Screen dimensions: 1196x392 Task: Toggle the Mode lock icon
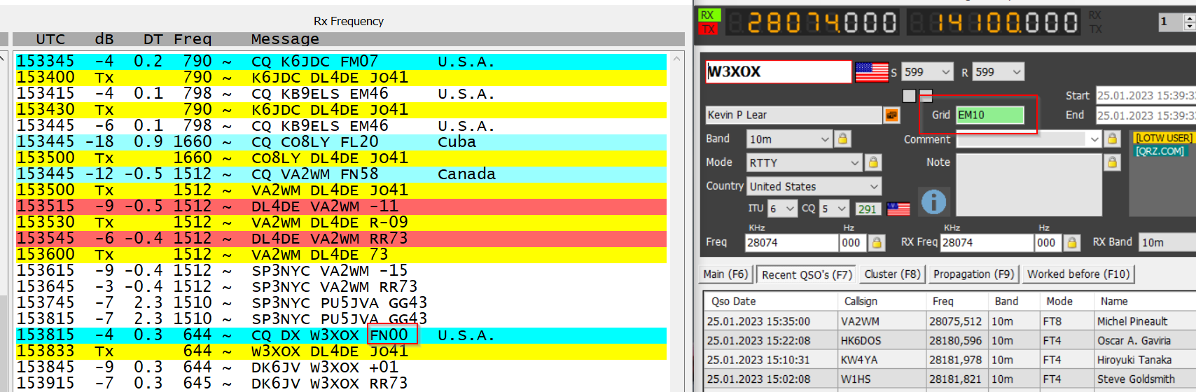(x=873, y=162)
